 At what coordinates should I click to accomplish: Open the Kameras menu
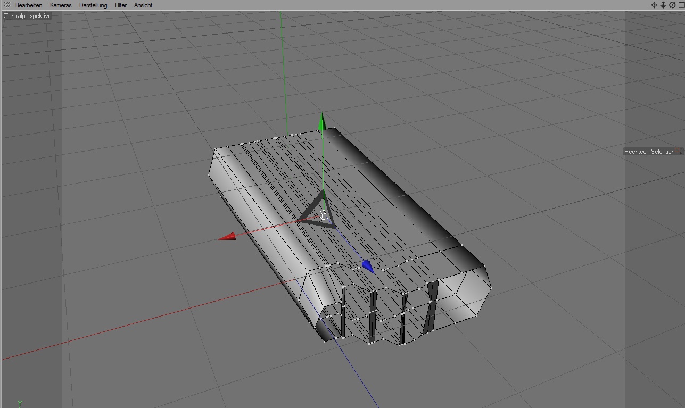[61, 5]
